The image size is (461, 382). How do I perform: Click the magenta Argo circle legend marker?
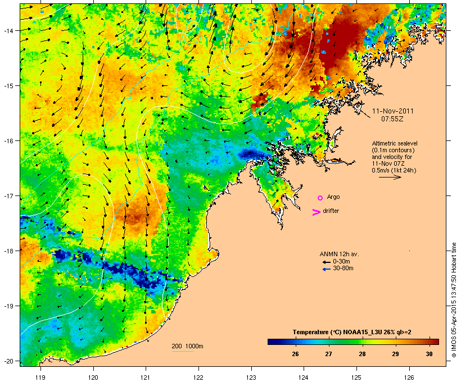pos(320,198)
